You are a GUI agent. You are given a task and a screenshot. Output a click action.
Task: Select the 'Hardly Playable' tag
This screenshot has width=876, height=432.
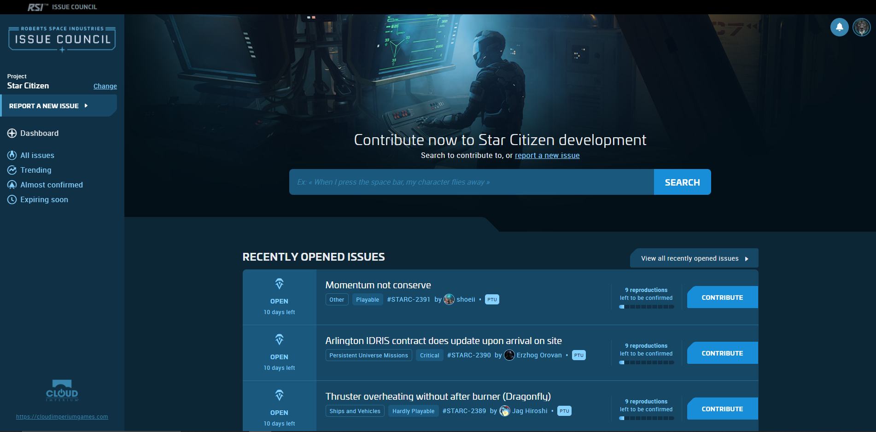click(413, 411)
